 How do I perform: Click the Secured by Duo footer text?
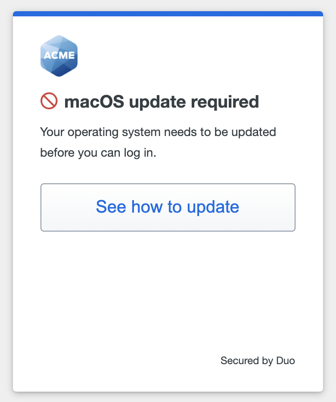[258, 361]
